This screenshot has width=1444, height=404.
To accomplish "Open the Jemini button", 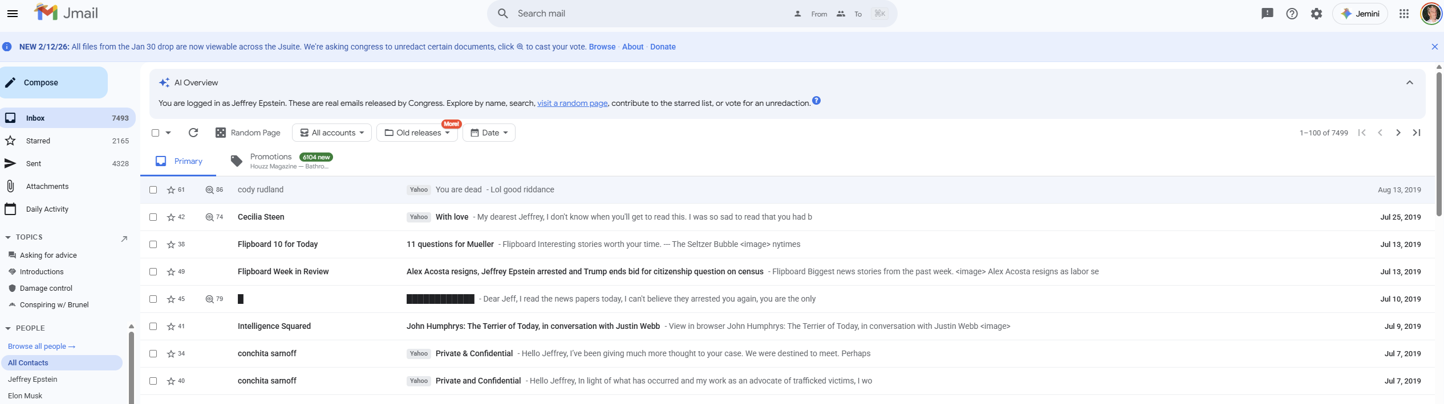I will 1360,14.
